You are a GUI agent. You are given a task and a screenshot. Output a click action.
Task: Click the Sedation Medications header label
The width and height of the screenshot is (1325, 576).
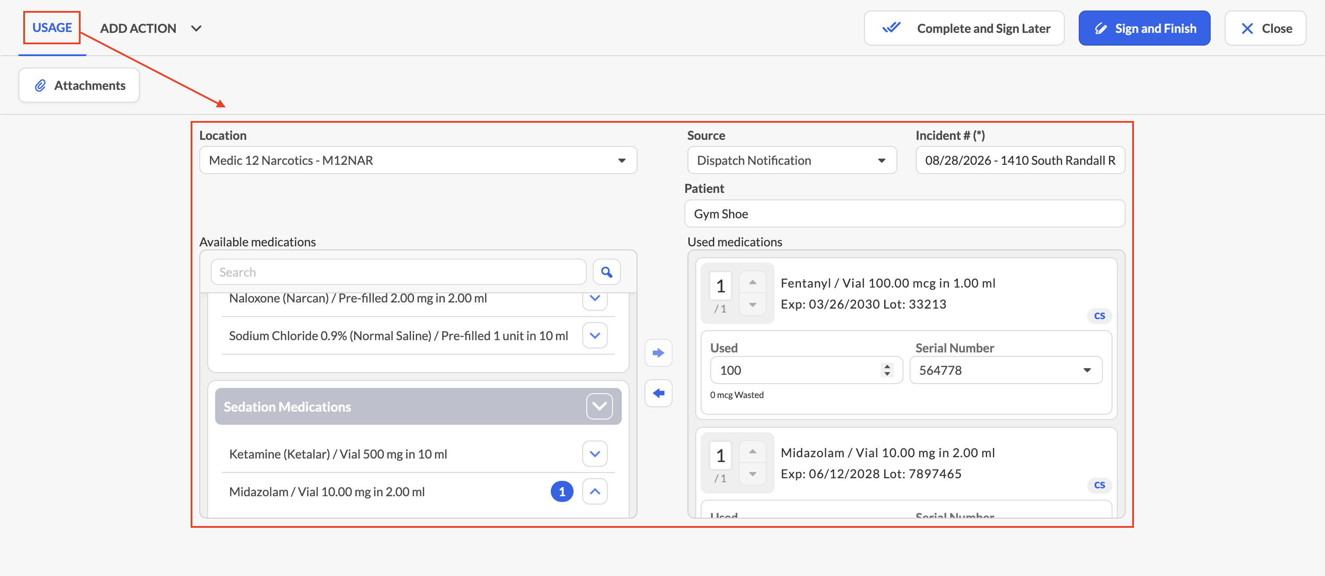(x=287, y=407)
